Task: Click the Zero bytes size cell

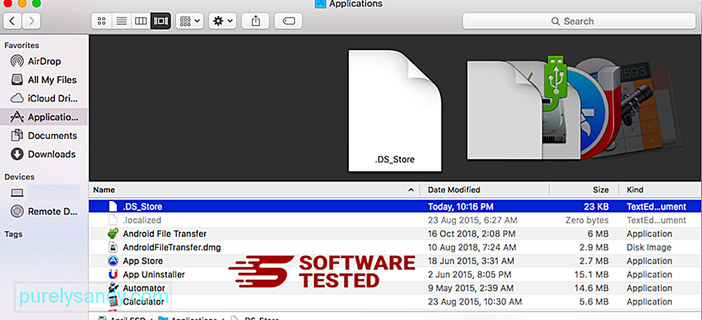Action: click(x=586, y=220)
